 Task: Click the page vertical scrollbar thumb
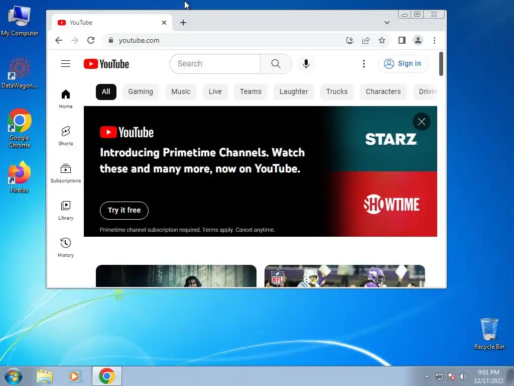pos(441,64)
